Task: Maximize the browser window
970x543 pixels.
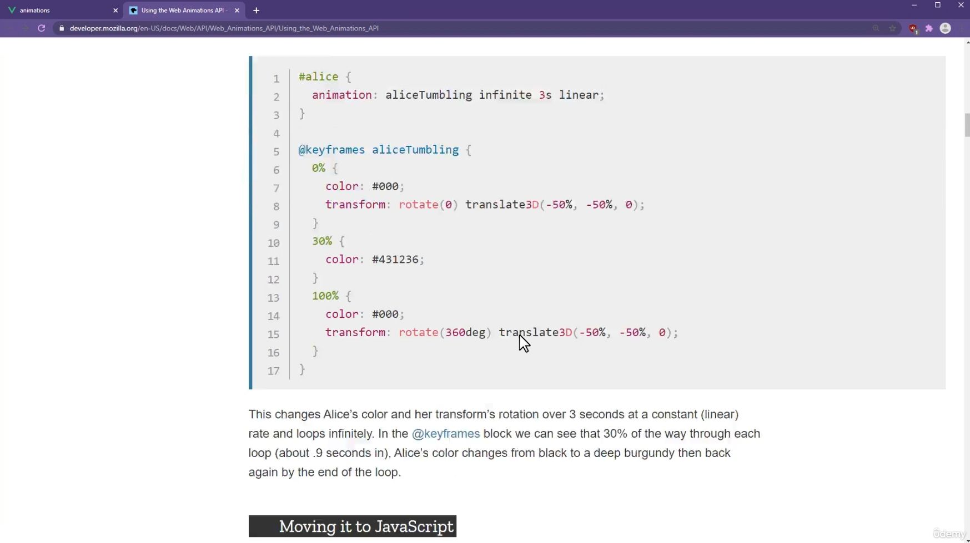Action: click(937, 5)
